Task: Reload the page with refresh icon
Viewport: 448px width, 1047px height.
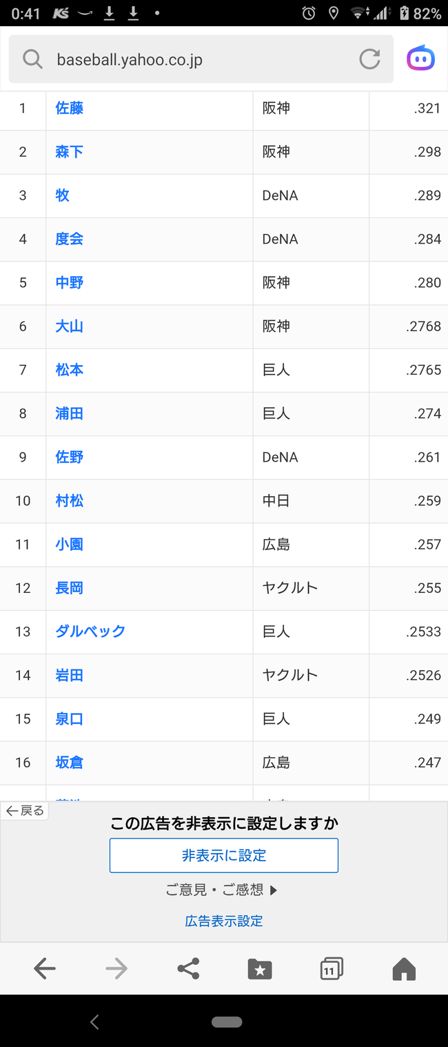Action: [x=370, y=59]
